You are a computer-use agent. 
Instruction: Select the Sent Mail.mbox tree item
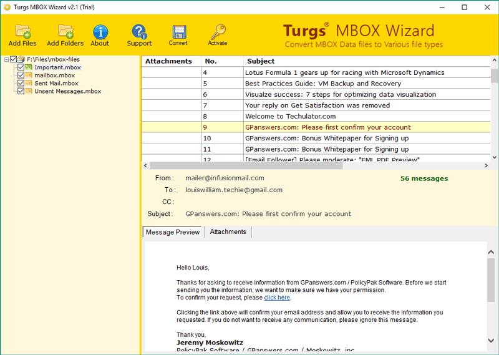tap(56, 83)
